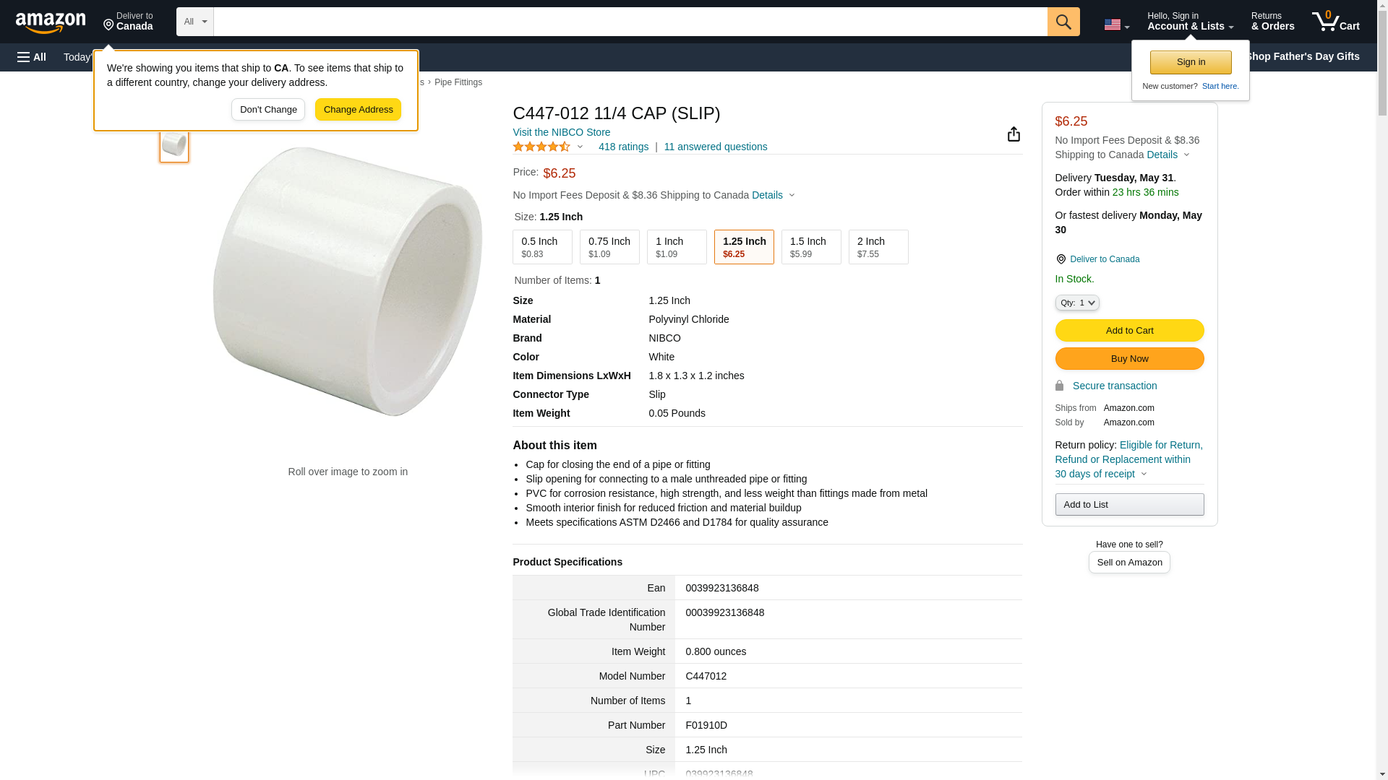Click the Amazon logo
This screenshot has height=780, width=1388.
[51, 22]
